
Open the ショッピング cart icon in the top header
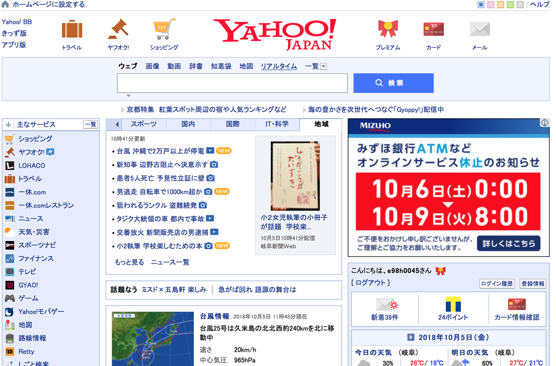(164, 29)
